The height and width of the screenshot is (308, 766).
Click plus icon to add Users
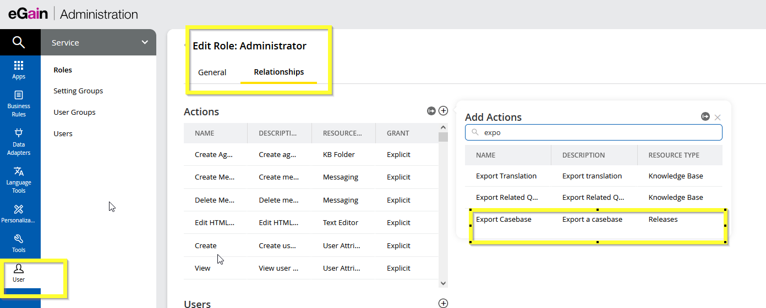point(443,303)
